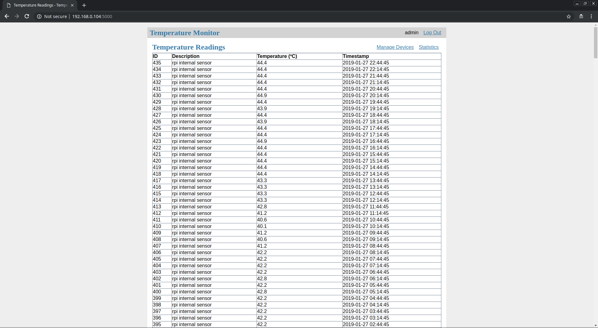
Task: Go back to the previous page
Action: point(7,17)
